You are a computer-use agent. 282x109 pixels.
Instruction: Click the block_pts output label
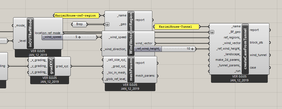pos(257,42)
